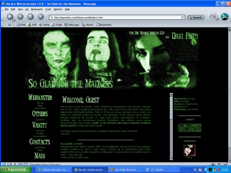Click the Netscape N throbber logo
The image size is (231, 173).
tap(225, 17)
